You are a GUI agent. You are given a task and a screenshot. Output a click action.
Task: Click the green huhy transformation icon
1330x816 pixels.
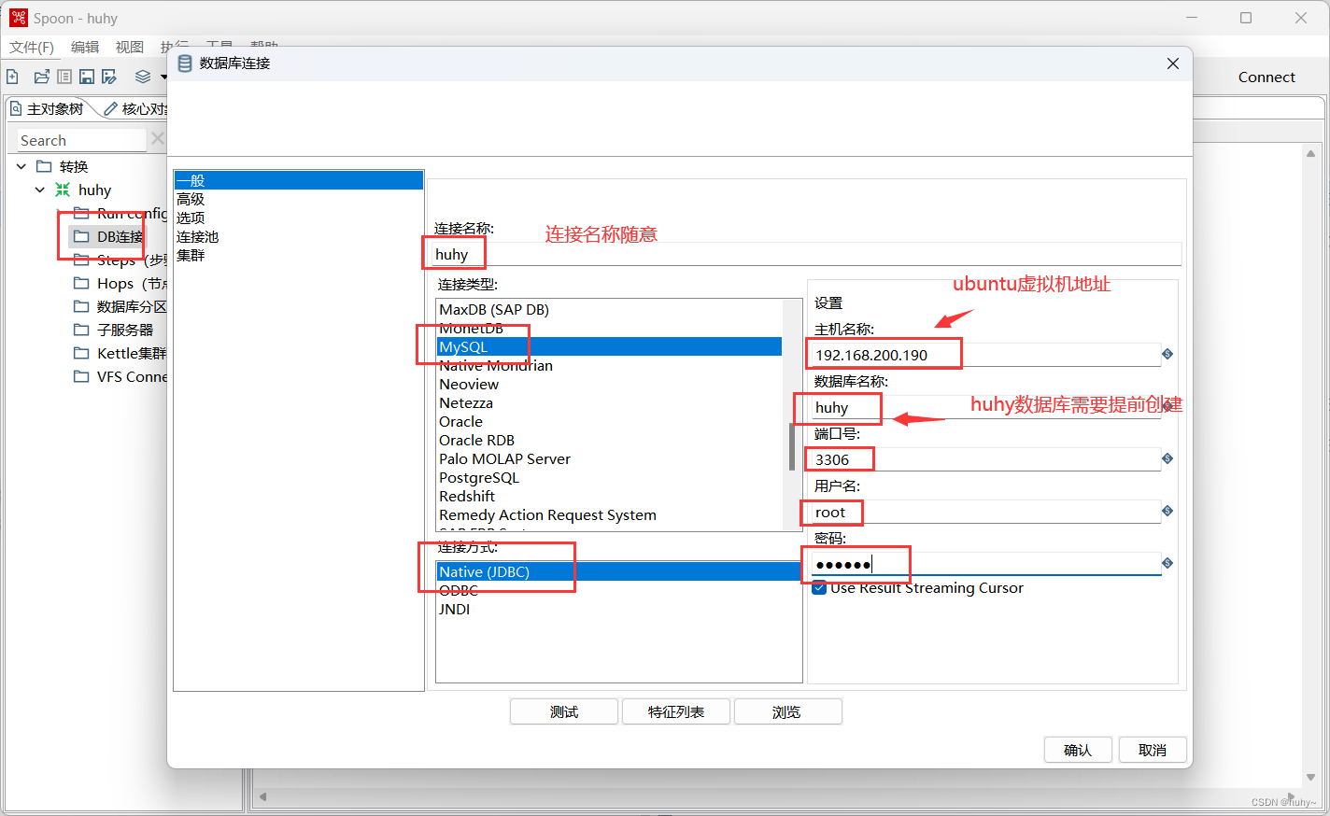click(63, 190)
